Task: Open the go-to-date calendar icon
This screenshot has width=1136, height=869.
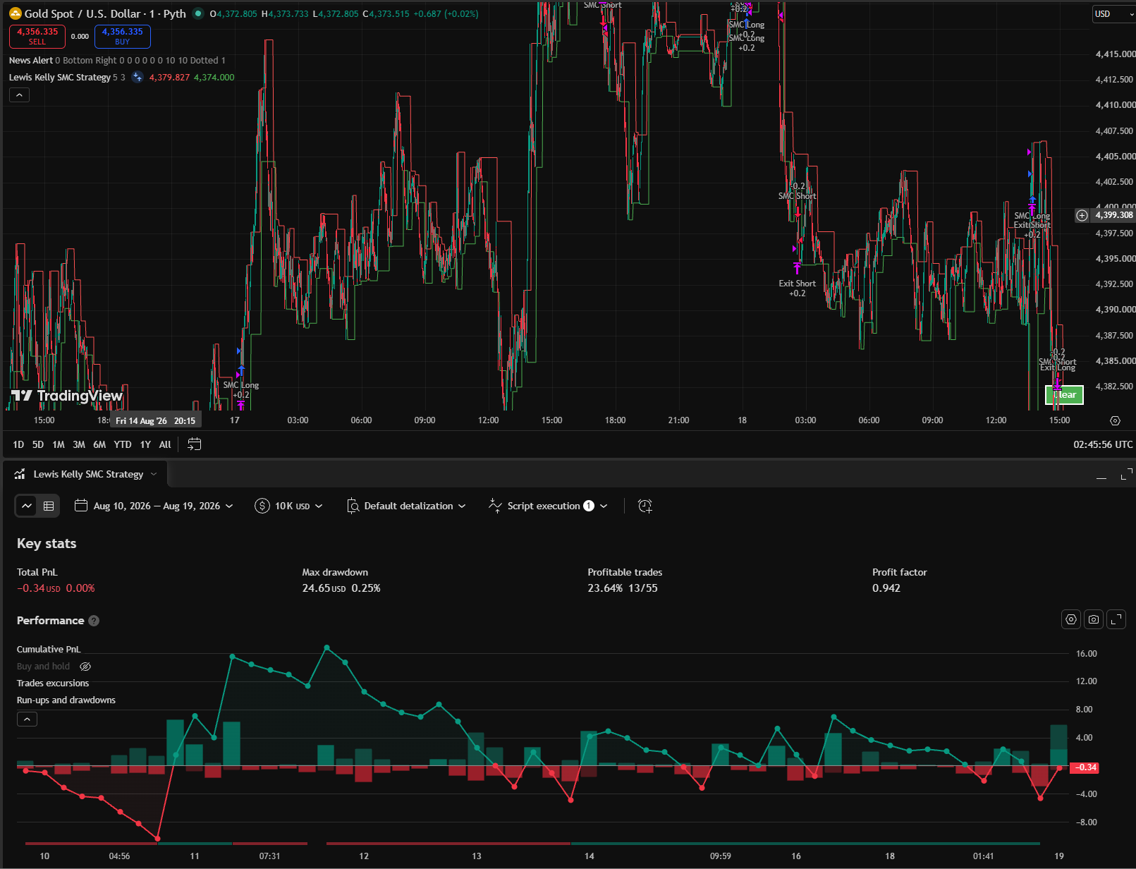Action: [195, 444]
